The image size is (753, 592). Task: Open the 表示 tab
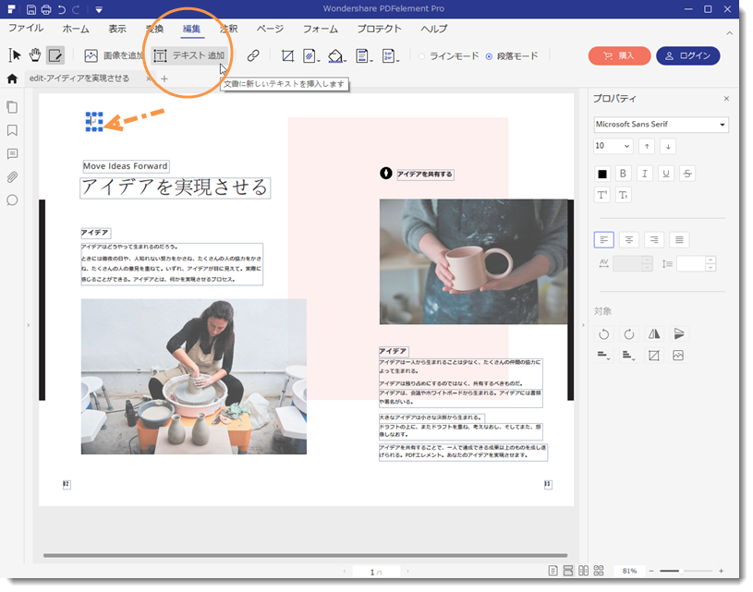click(x=117, y=29)
